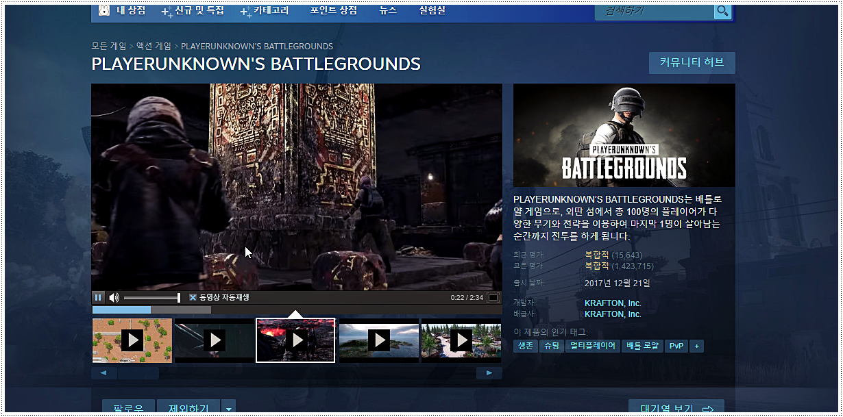Open the 커뮤니티 허브 button
The width and height of the screenshot is (843, 417).
pyautogui.click(x=692, y=62)
